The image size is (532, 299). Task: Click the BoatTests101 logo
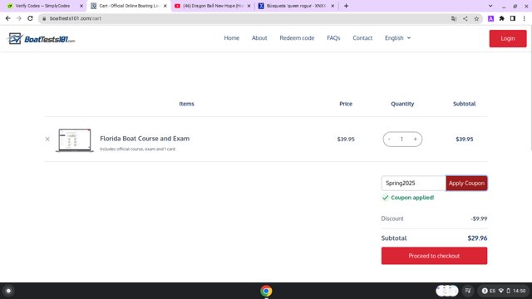tap(41, 39)
